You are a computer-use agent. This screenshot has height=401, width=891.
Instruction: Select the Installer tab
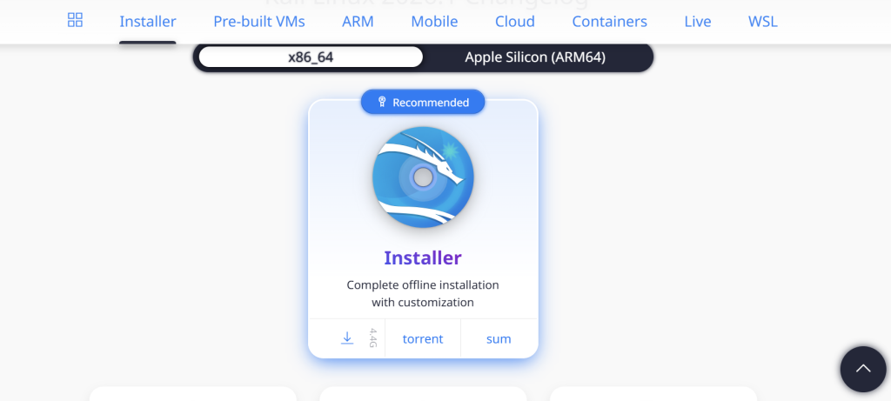pos(148,22)
